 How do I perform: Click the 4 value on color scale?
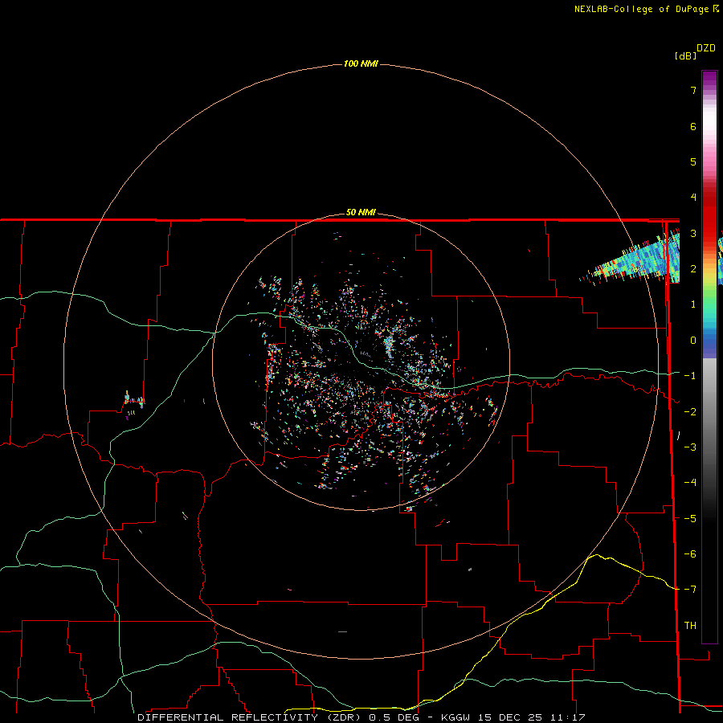(693, 198)
